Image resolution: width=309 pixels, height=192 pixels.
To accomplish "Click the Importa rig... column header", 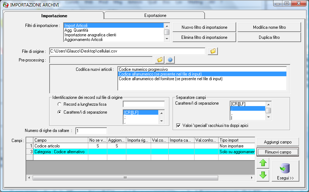I will (x=138, y=140).
